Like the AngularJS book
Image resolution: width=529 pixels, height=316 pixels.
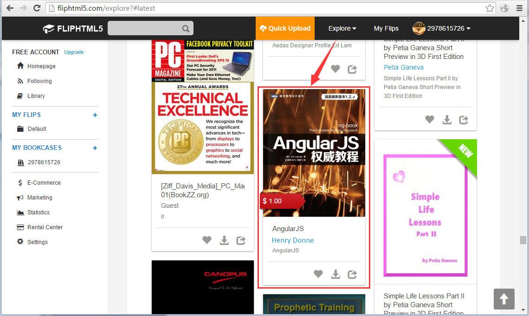point(318,274)
